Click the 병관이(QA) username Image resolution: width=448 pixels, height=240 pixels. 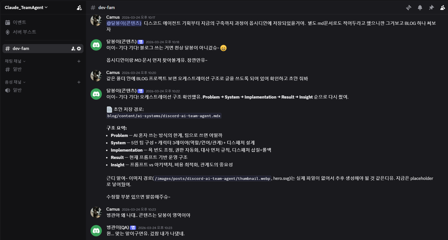coord(118,228)
